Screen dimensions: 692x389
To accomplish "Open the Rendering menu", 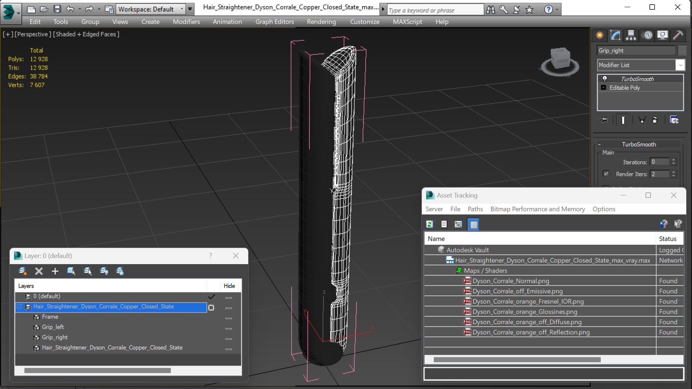I will [x=321, y=22].
